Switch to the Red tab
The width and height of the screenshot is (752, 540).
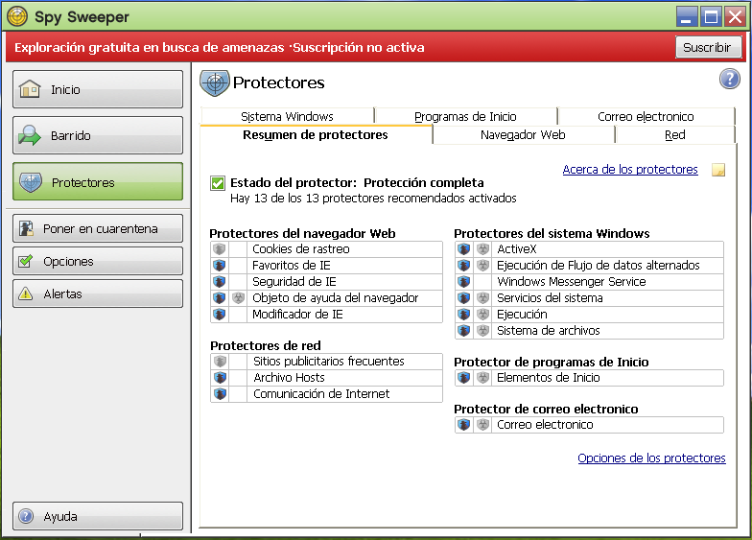click(x=675, y=134)
